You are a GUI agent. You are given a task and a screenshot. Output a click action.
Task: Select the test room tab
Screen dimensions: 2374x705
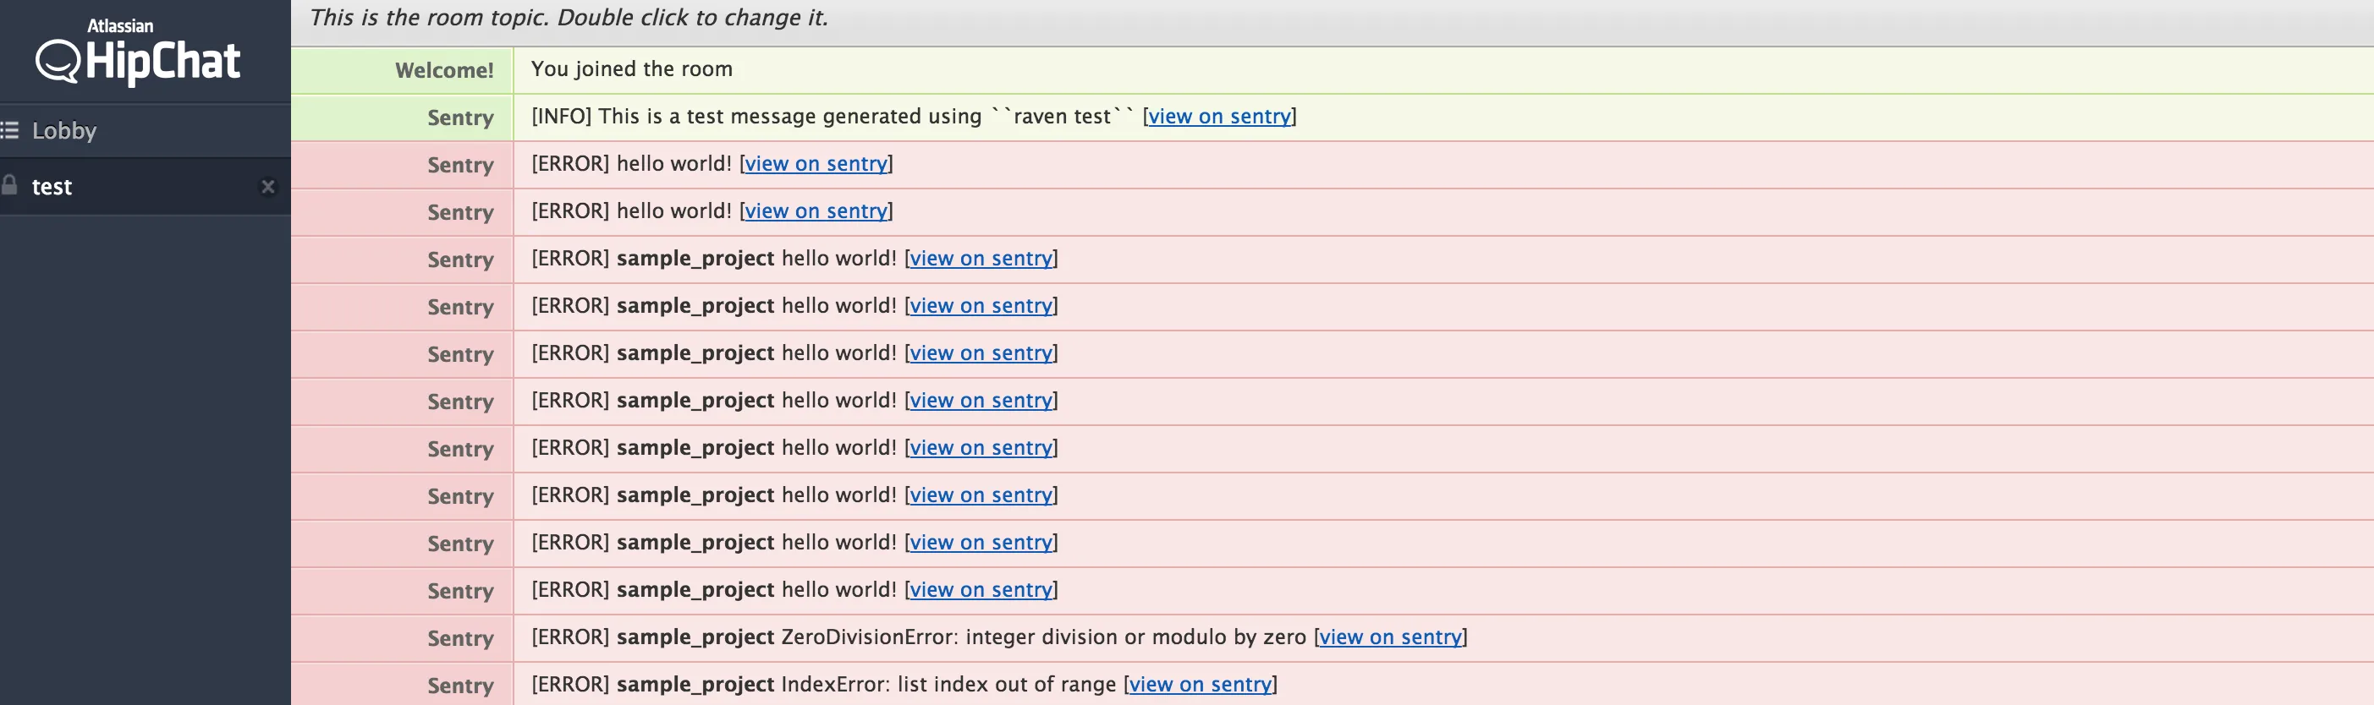[52, 187]
